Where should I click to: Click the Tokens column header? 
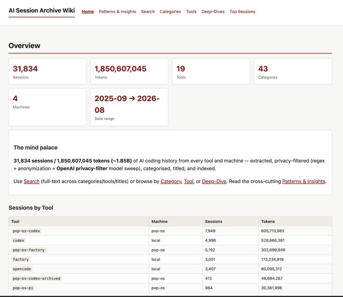coord(295,221)
